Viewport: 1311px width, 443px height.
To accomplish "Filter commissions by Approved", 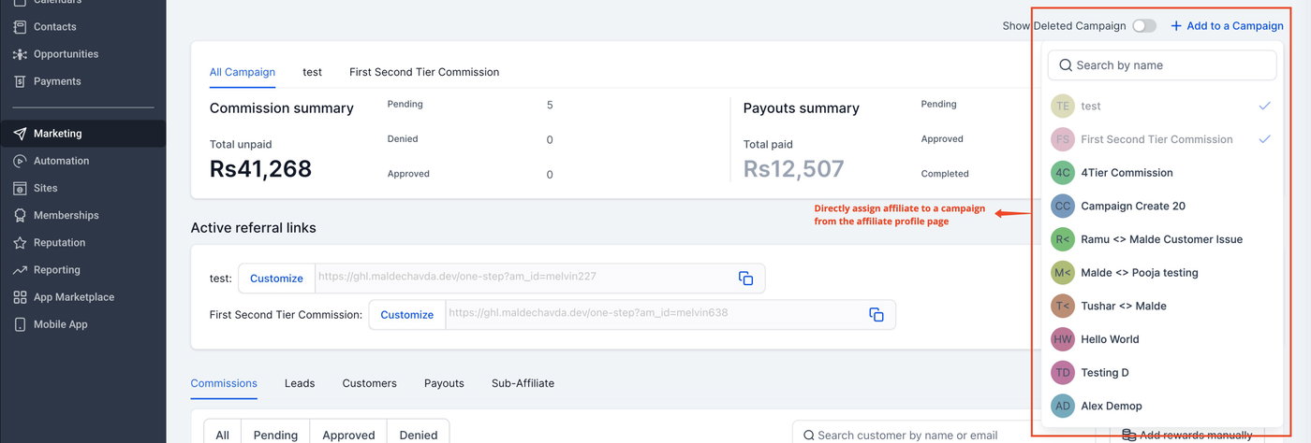I will coord(348,435).
